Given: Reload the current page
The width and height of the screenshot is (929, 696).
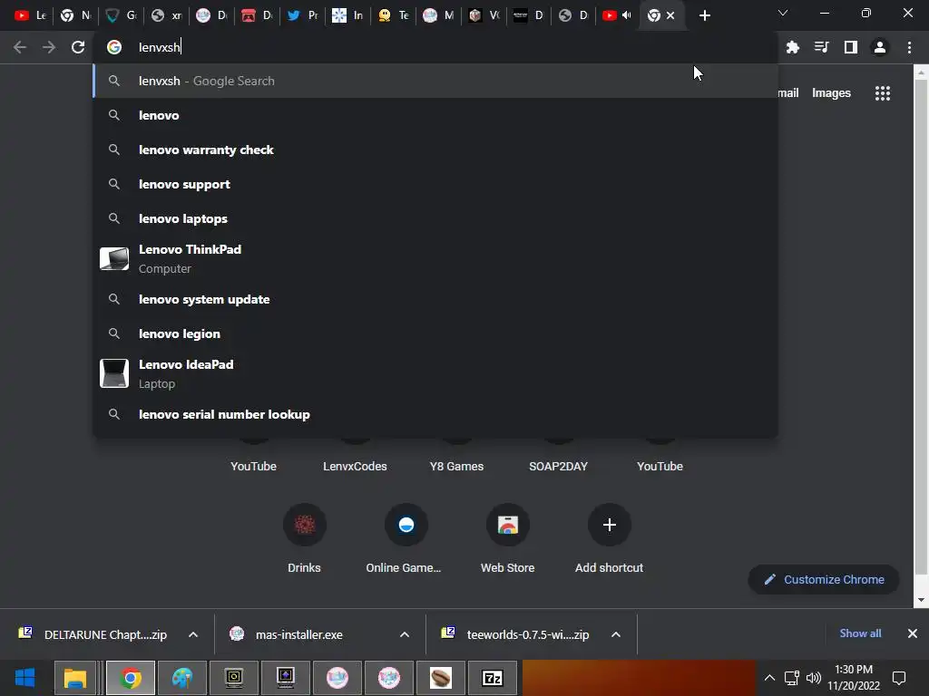Looking at the screenshot, I should click(x=78, y=47).
